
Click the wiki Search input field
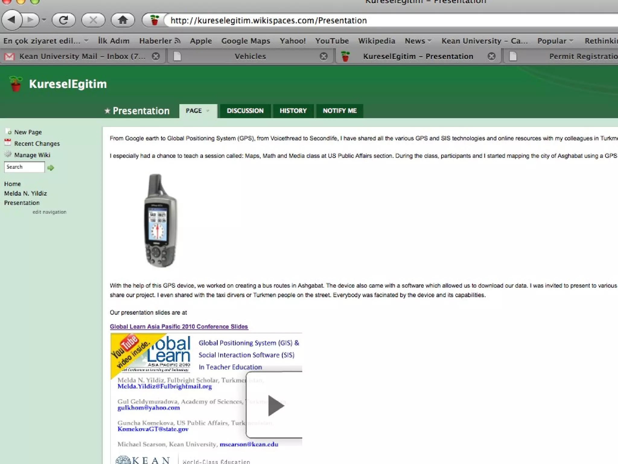click(24, 167)
